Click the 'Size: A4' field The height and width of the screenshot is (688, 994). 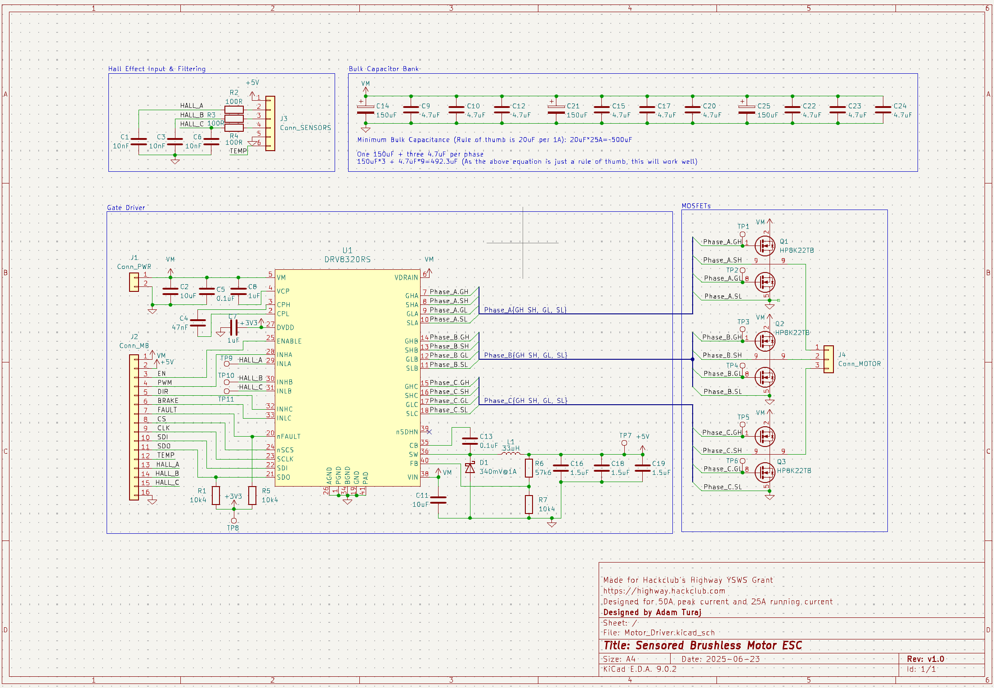[619, 659]
